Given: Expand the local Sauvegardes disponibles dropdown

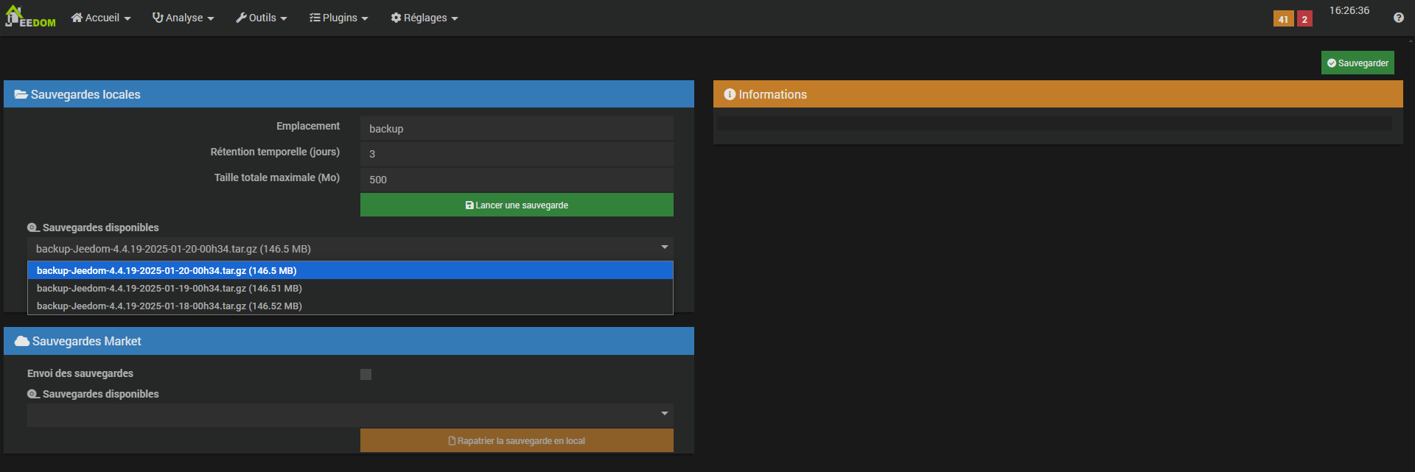Looking at the screenshot, I should point(350,249).
